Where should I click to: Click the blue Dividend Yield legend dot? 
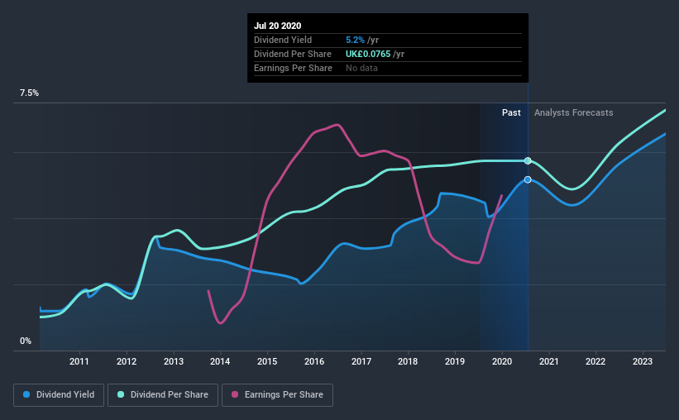(26, 394)
